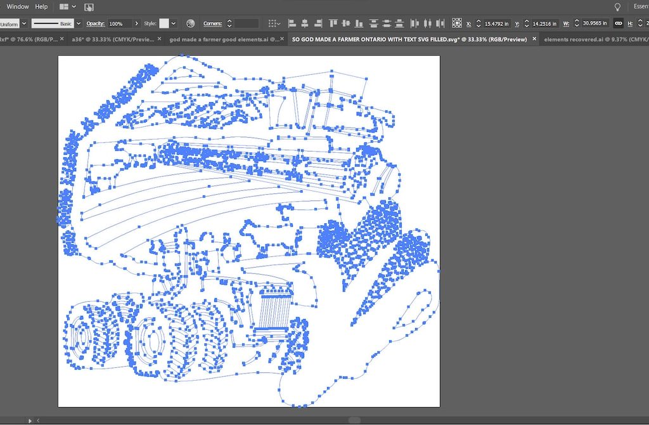Select the reference point grid icon
Screen dimensions: 649x425
pos(457,23)
